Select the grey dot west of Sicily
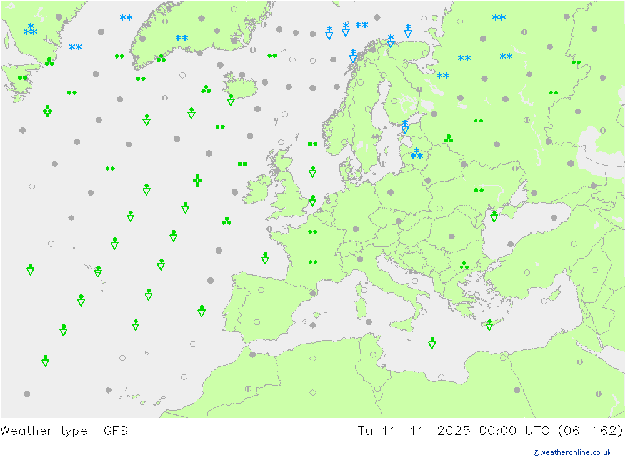625x458 pixels. (369, 322)
